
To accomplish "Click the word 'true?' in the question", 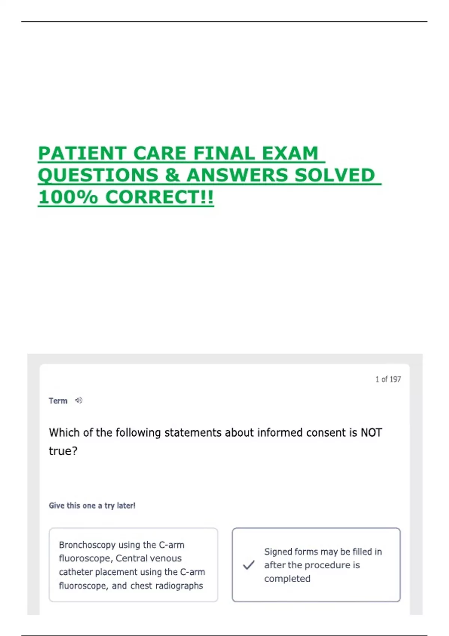I will point(63,451).
